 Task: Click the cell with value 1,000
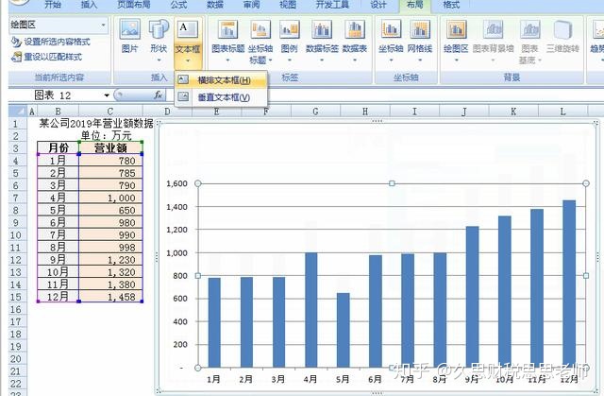point(111,198)
